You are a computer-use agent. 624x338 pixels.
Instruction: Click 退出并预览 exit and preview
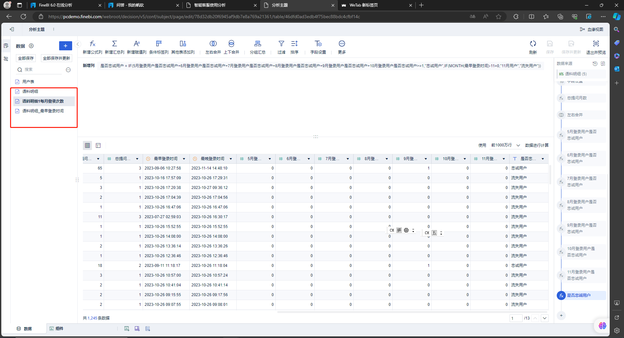[x=596, y=47]
